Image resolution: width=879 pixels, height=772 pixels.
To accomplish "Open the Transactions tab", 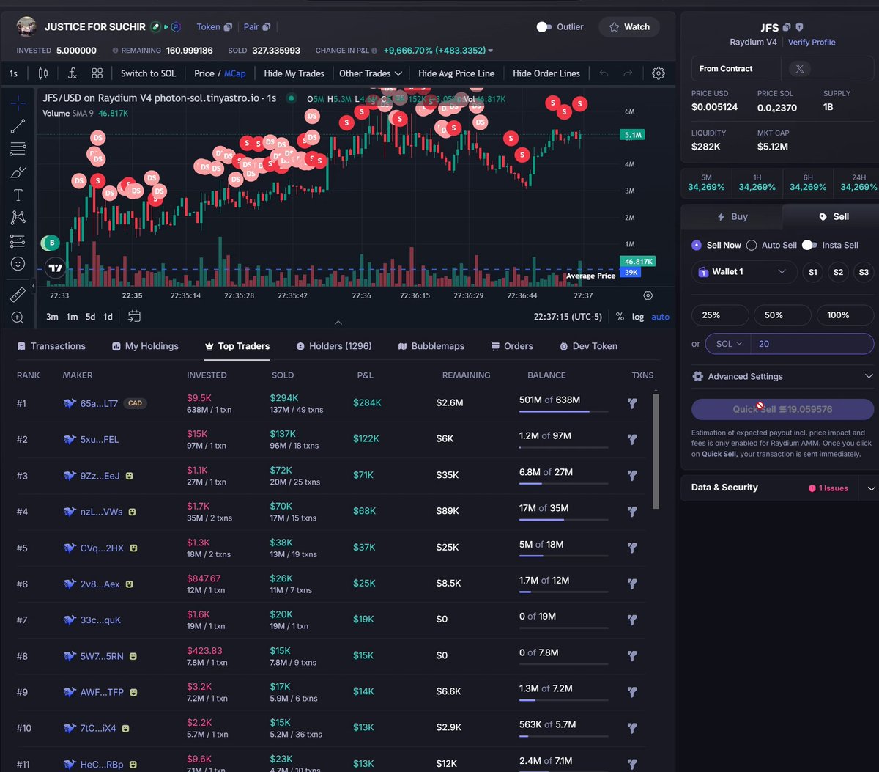I will pyautogui.click(x=51, y=346).
